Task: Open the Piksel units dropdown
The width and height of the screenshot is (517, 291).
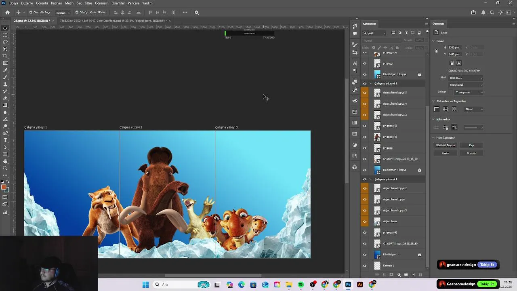Action: [473, 109]
